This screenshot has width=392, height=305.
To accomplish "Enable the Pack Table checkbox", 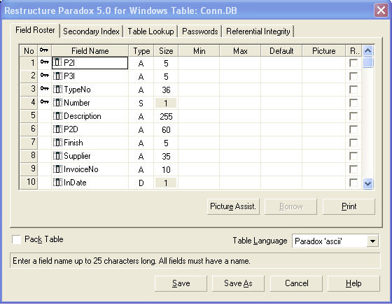I will click(17, 239).
